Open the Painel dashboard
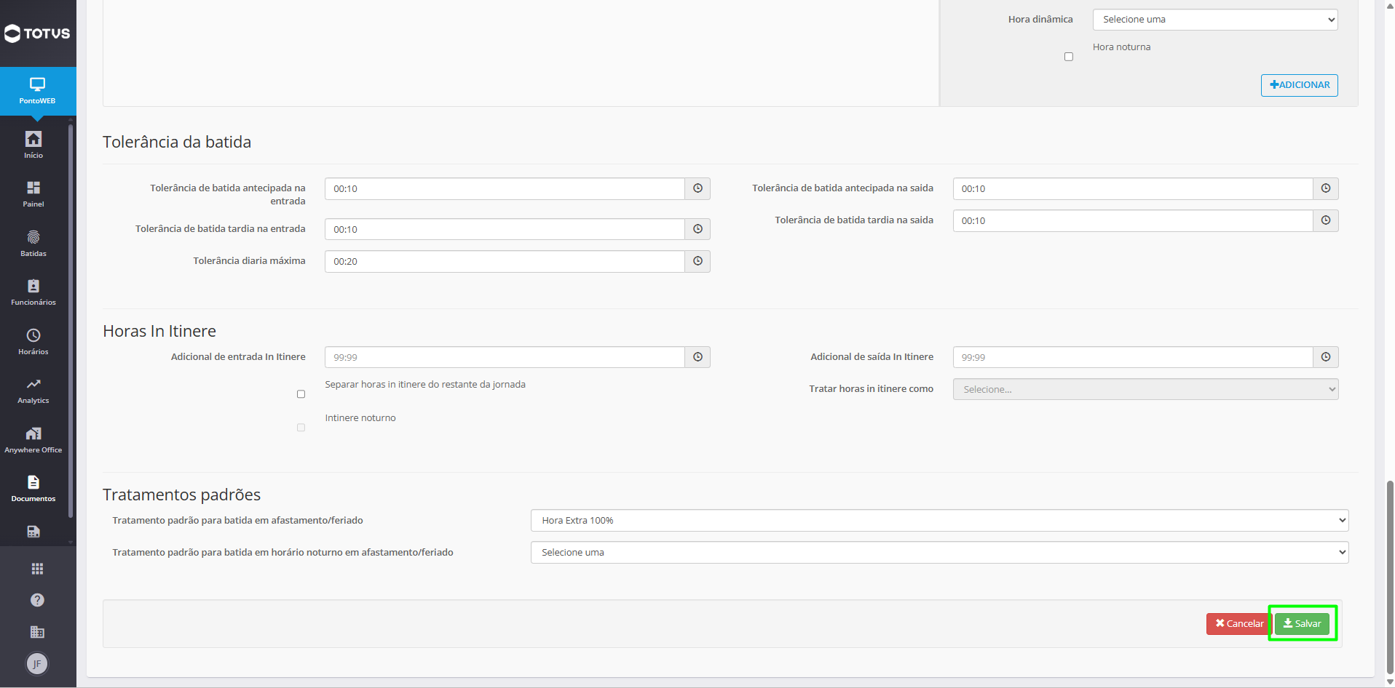Screen dimensions: 1395x688 [33, 194]
